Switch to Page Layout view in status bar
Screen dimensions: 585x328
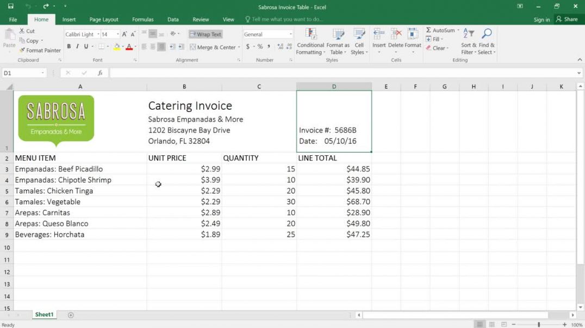491,325
